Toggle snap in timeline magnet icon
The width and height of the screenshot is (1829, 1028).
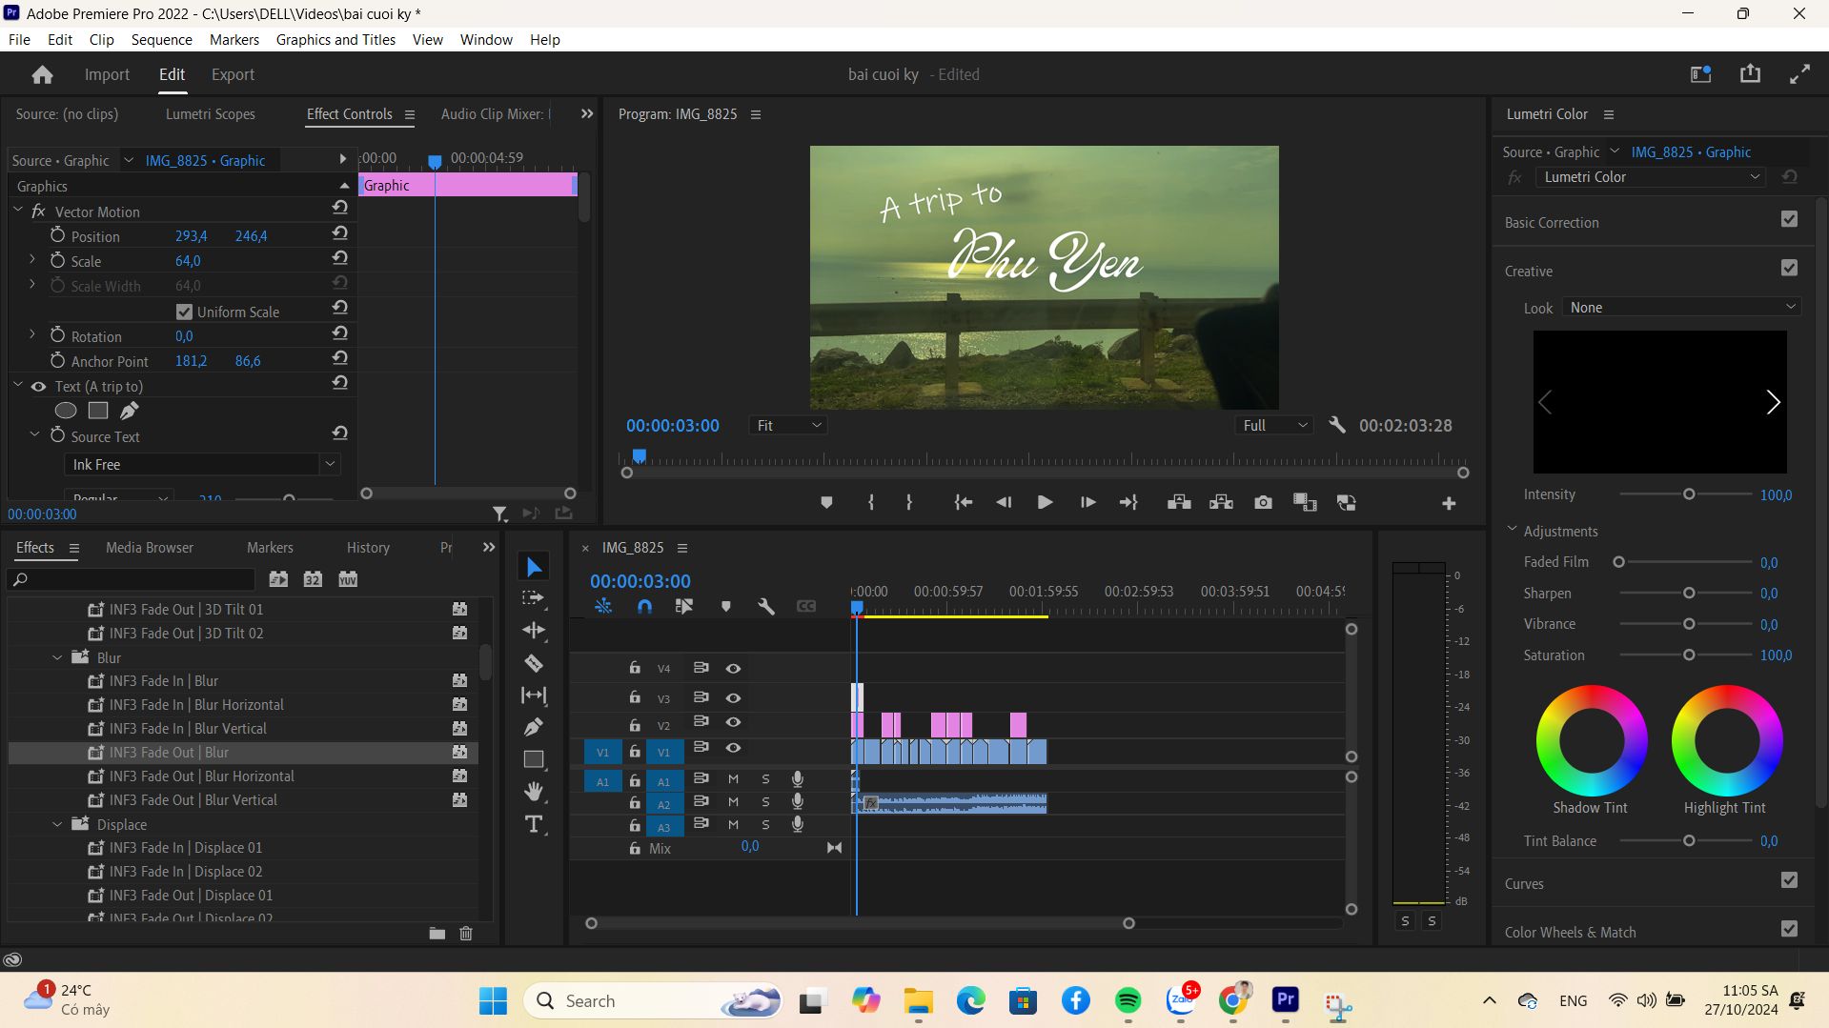pyautogui.click(x=644, y=606)
